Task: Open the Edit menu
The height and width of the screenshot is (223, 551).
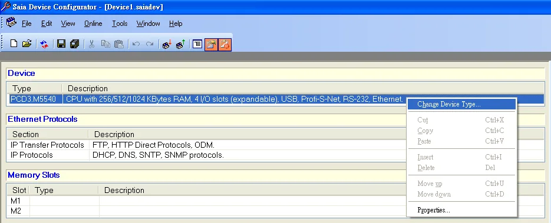Action: pyautogui.click(x=47, y=24)
